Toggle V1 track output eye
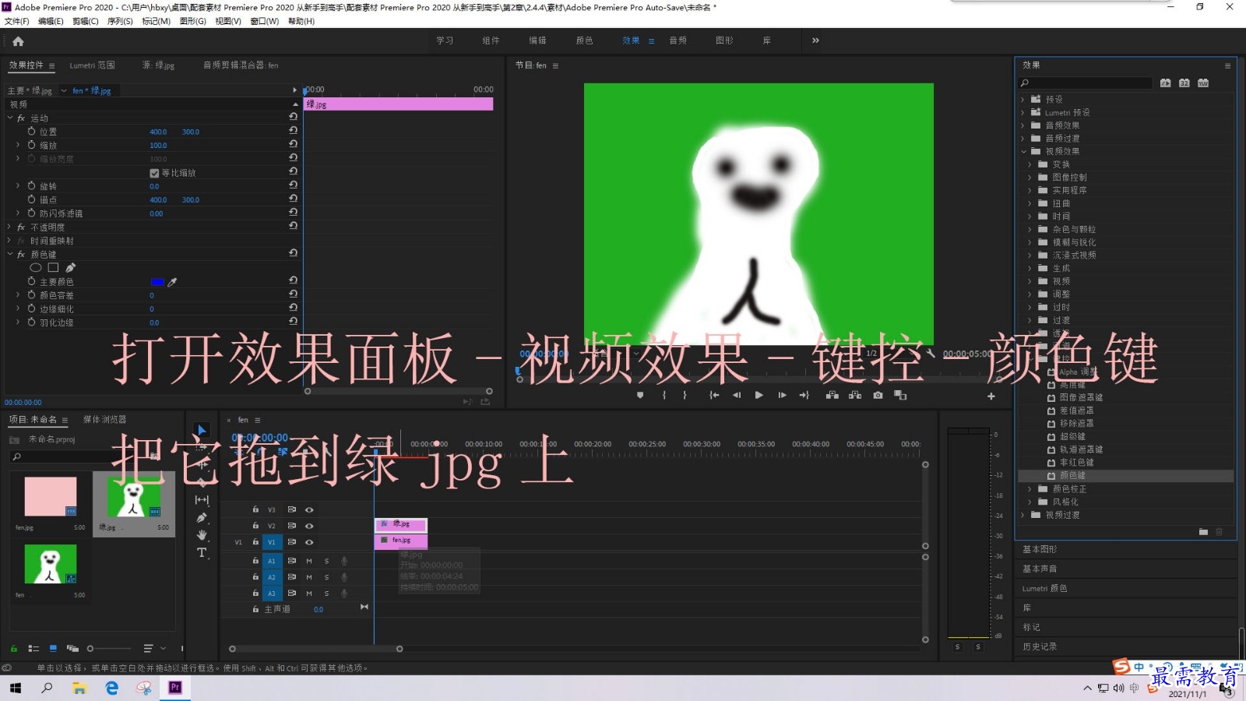The height and width of the screenshot is (701, 1246). 309,542
